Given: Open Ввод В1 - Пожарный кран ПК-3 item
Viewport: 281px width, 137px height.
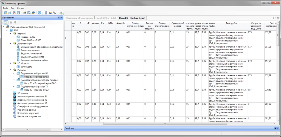Looking at the screenshot, I should pos(40,83).
